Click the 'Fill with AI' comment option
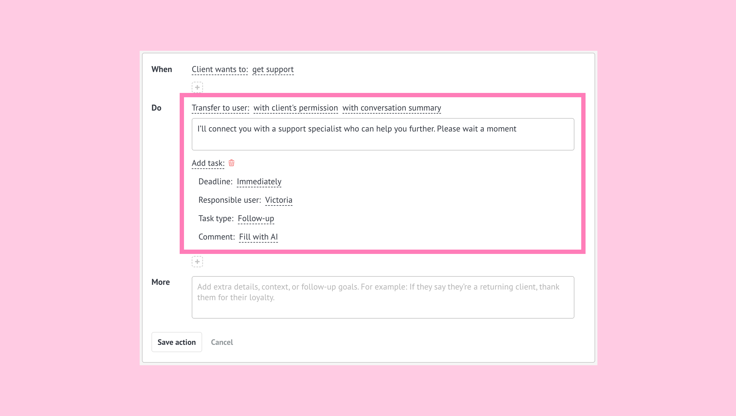The width and height of the screenshot is (736, 416). click(258, 237)
